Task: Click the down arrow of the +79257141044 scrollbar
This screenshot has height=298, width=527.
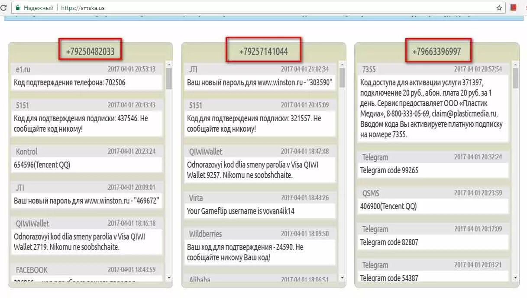Action: [342, 278]
